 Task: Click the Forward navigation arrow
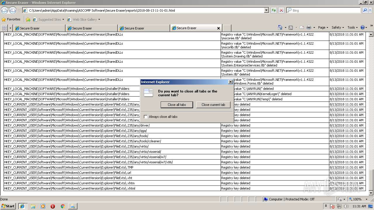[x=13, y=10]
